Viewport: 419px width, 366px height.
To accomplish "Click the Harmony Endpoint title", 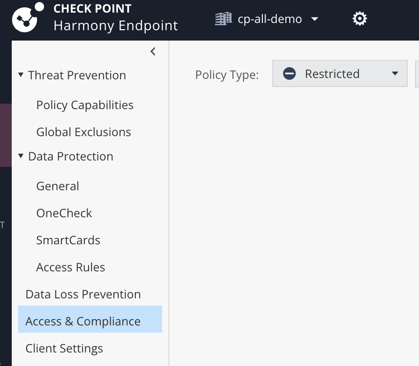I will coord(116,26).
